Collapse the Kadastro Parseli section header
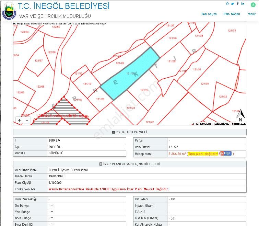Screen dimensions: 259x226 point(129,132)
